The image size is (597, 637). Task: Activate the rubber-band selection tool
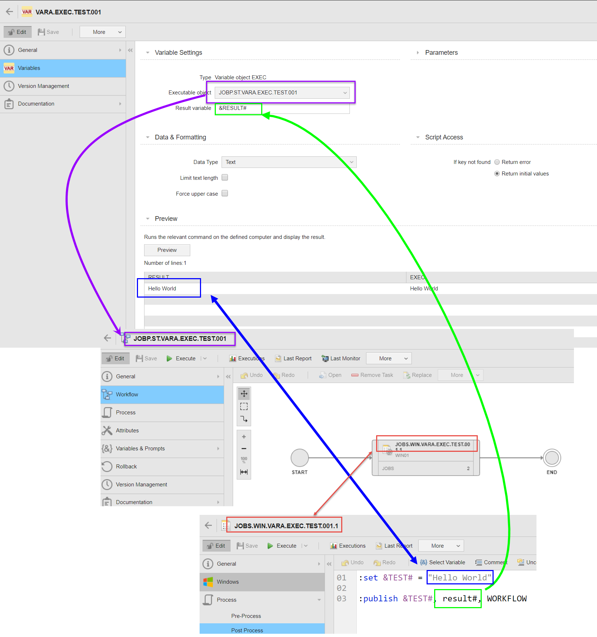(x=244, y=406)
